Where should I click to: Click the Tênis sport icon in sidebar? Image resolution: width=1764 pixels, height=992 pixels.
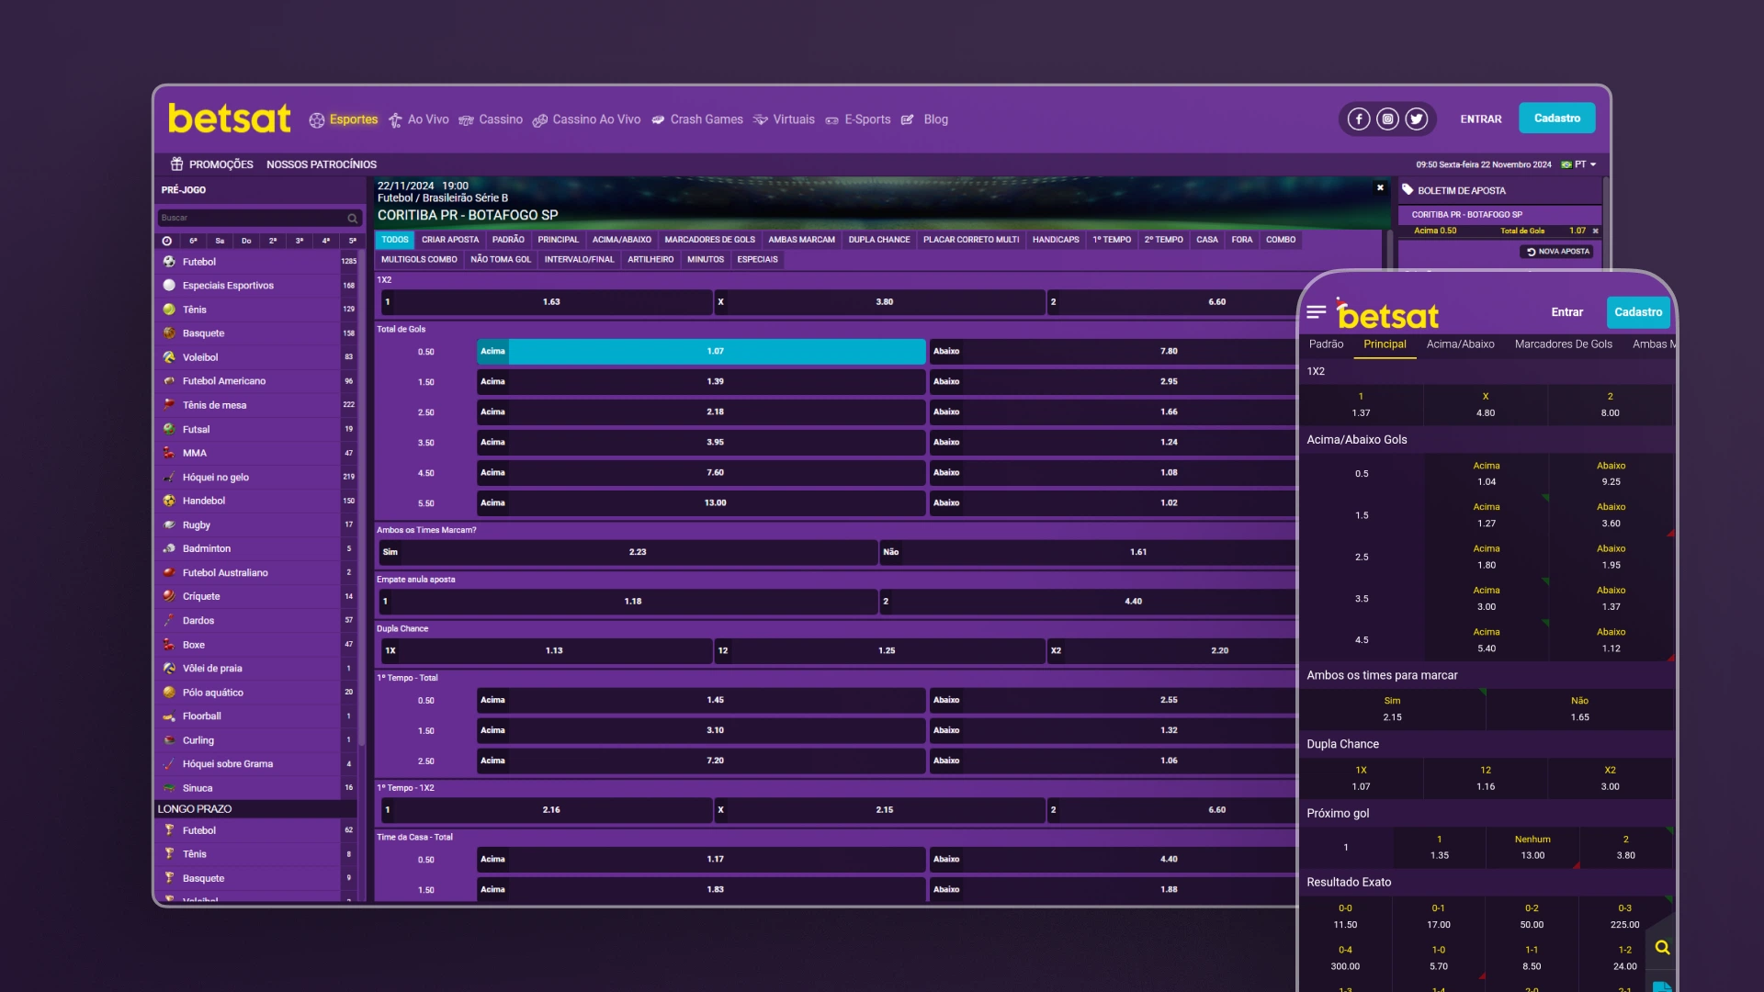(x=169, y=310)
